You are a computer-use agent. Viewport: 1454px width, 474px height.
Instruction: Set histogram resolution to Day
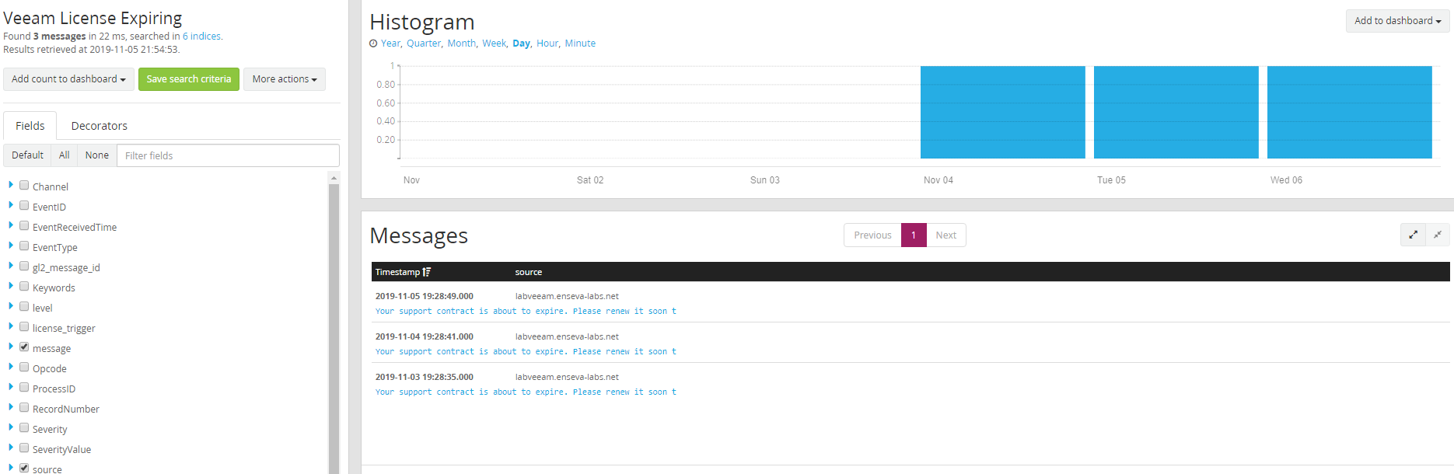[521, 44]
